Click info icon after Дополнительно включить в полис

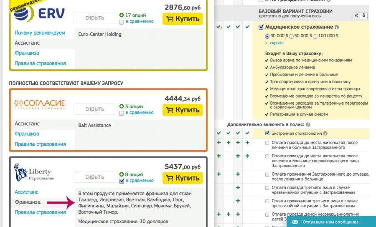tap(308, 124)
